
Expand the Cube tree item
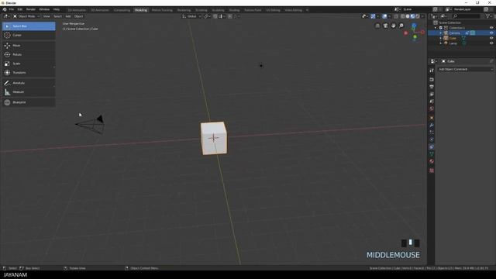point(441,38)
